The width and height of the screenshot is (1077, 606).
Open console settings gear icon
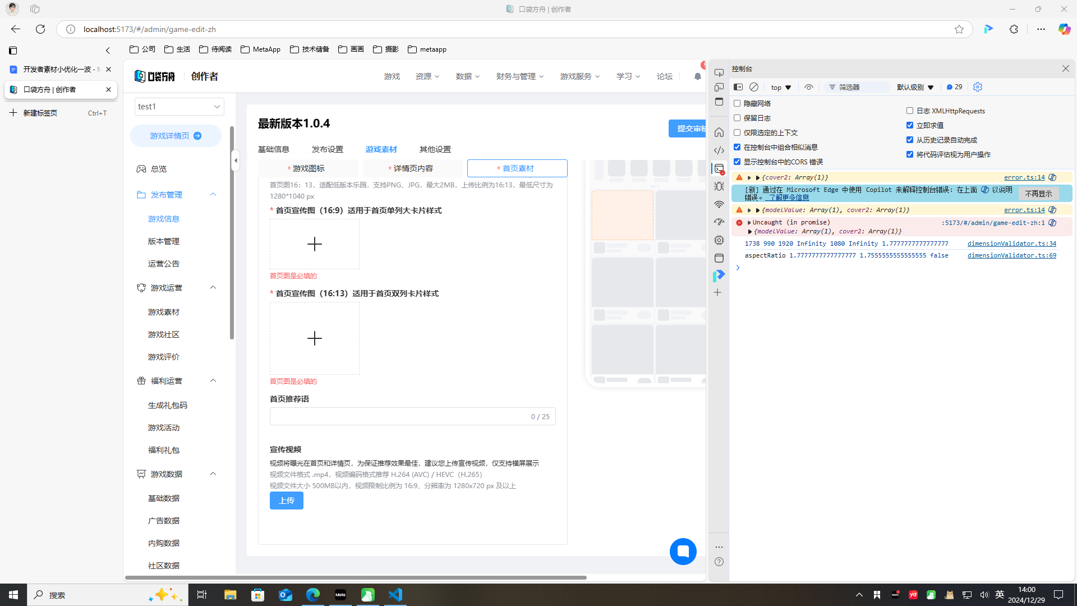[978, 87]
